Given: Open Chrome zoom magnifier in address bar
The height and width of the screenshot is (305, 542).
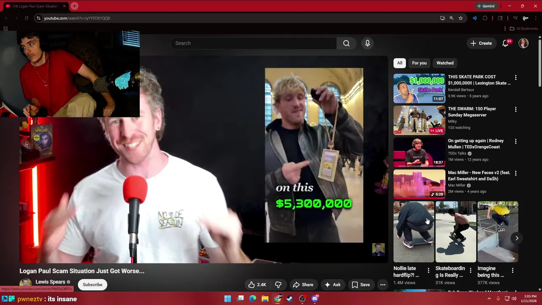Looking at the screenshot, I should (451, 18).
